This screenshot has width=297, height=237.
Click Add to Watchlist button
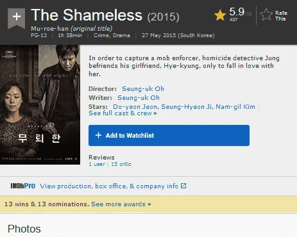169,136
